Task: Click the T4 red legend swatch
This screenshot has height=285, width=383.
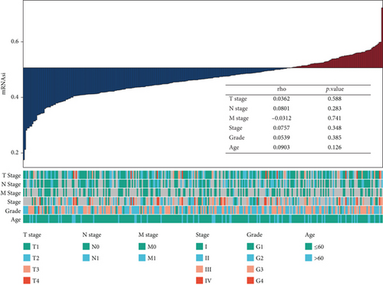Action: tap(27, 280)
